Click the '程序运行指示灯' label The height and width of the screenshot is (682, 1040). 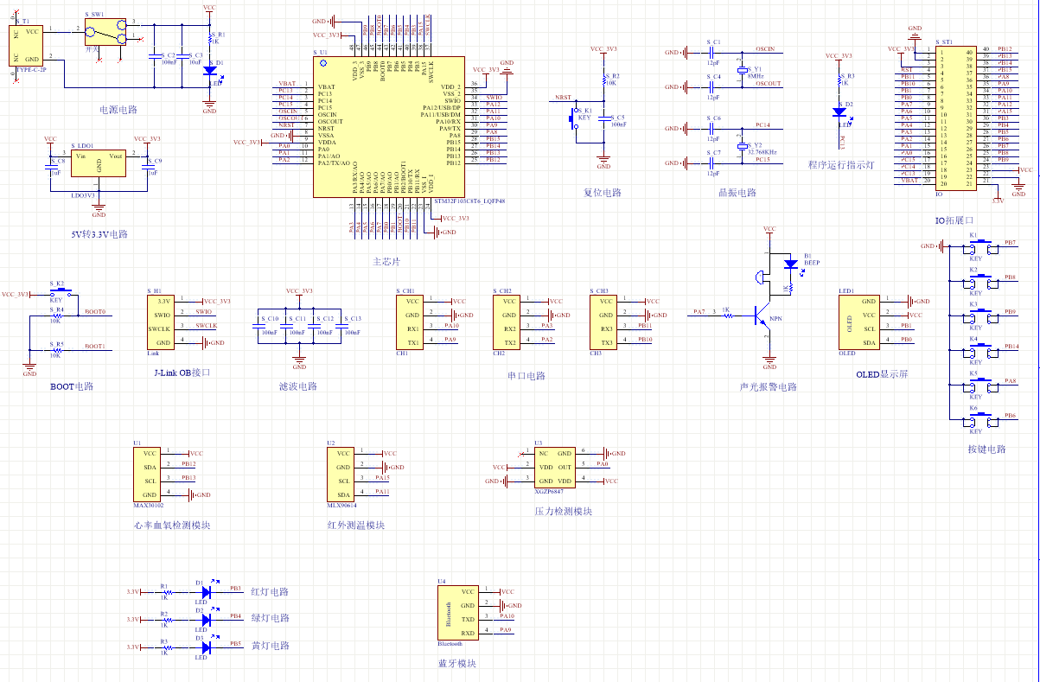(x=842, y=164)
